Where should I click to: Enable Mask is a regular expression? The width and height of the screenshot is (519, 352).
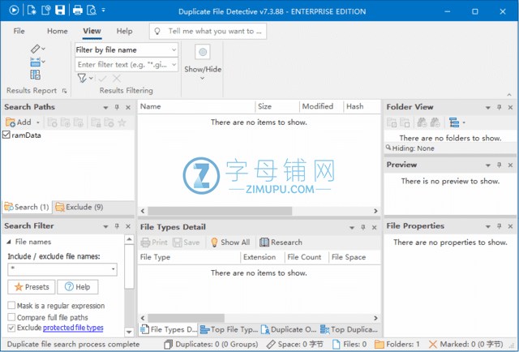point(11,306)
